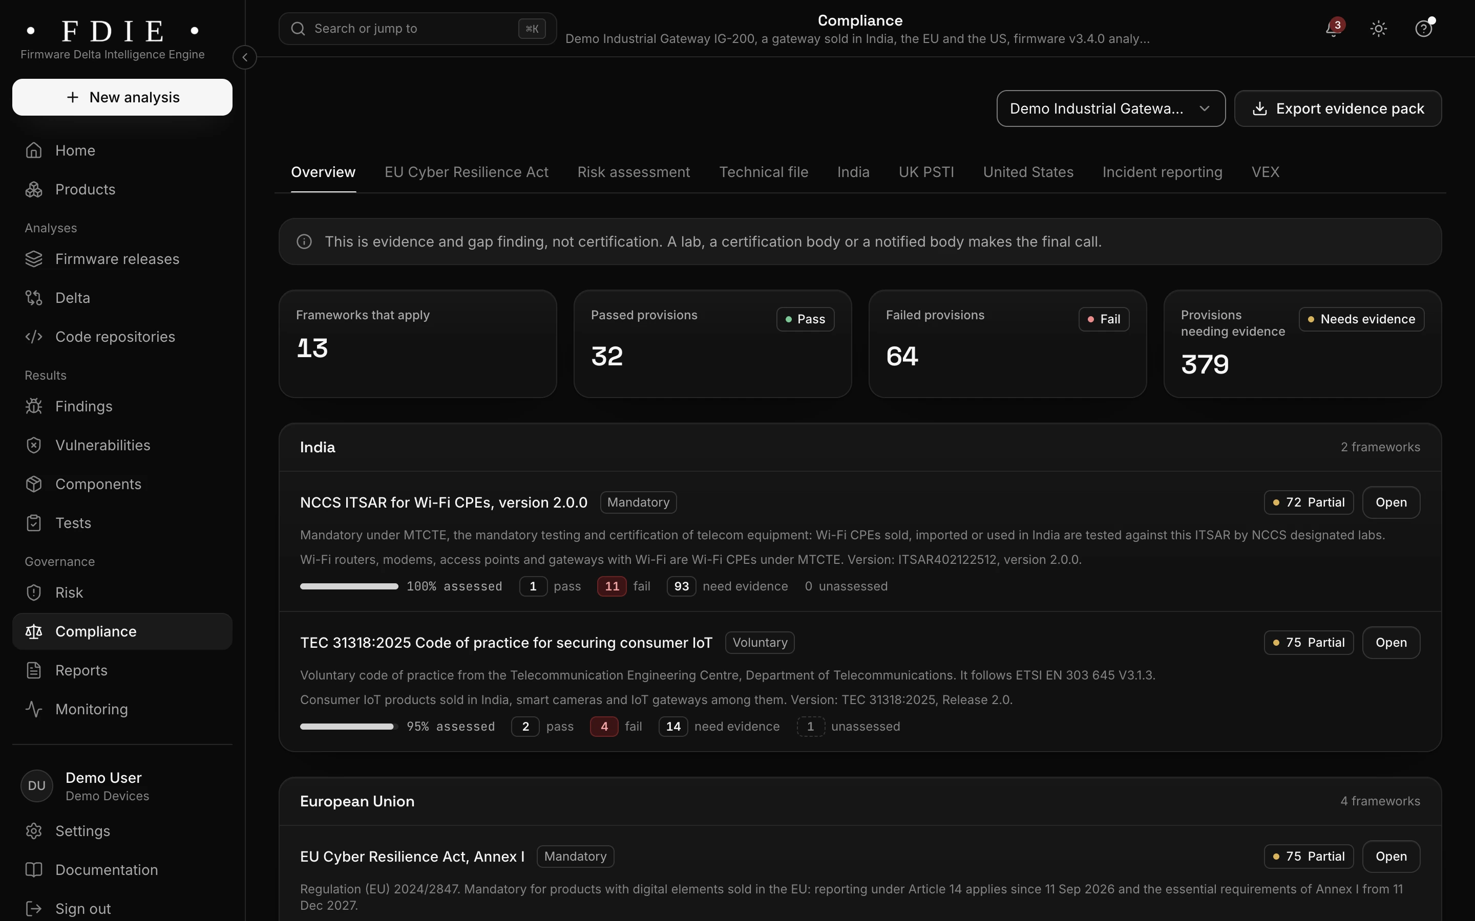Click the Monitoring pulse icon
This screenshot has width=1475, height=921.
(x=33, y=710)
